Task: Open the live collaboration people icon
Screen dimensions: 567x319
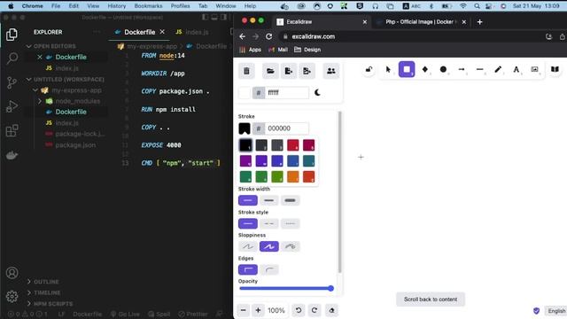Action: coord(330,71)
